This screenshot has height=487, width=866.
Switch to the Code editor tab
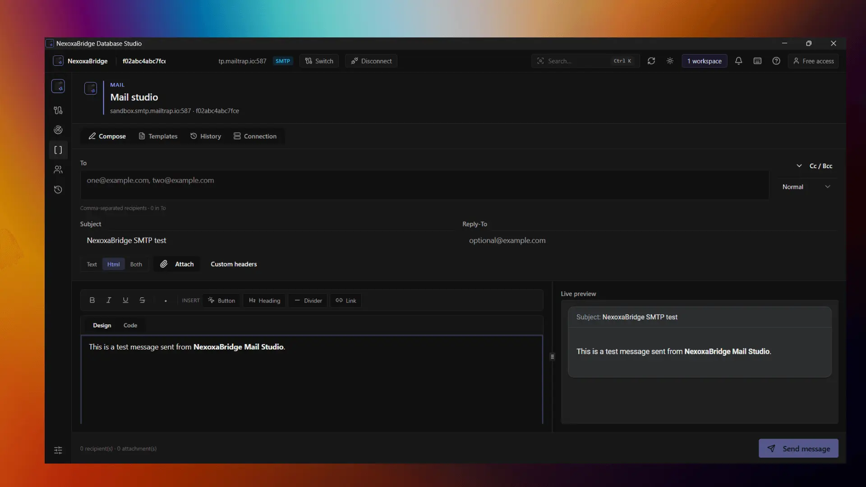130,325
